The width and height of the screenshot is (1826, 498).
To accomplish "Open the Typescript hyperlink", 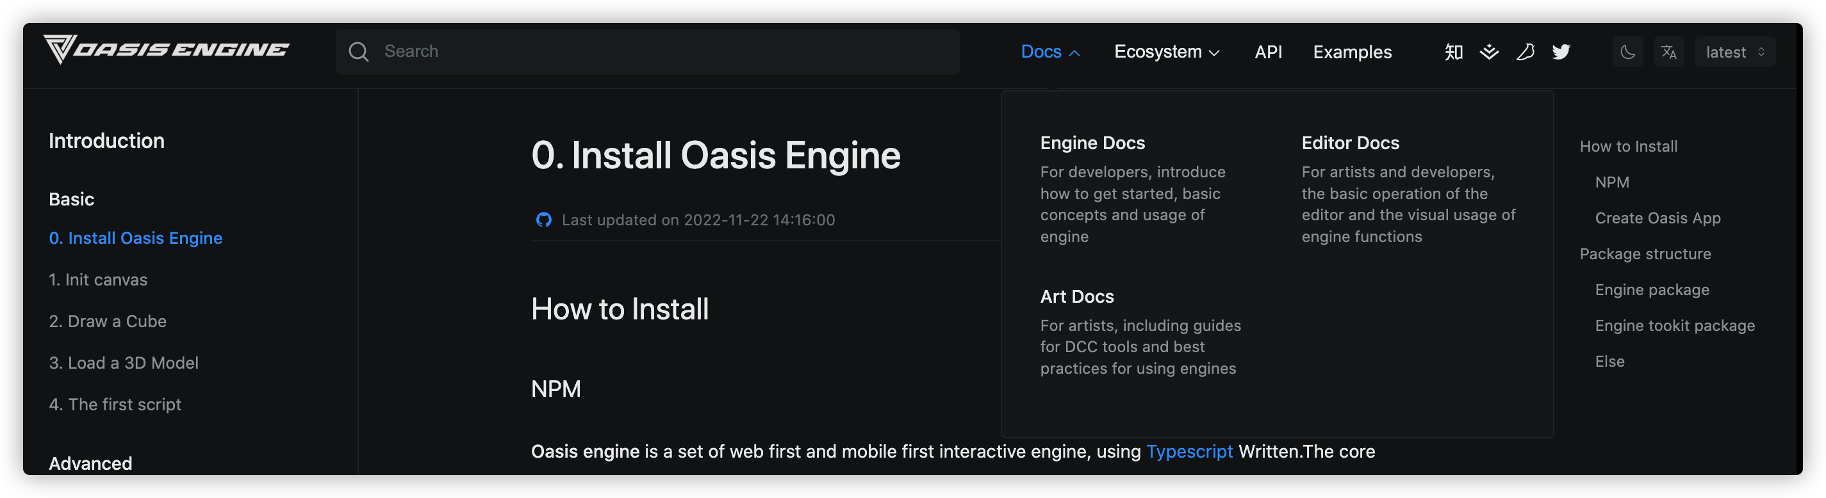I will (x=1189, y=451).
